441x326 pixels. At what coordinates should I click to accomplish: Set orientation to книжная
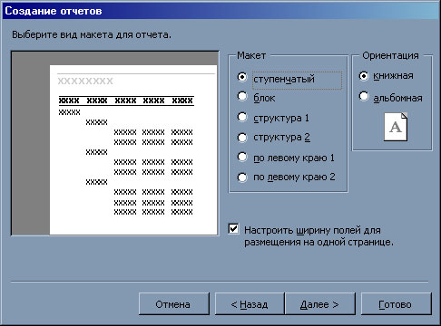[364, 76]
